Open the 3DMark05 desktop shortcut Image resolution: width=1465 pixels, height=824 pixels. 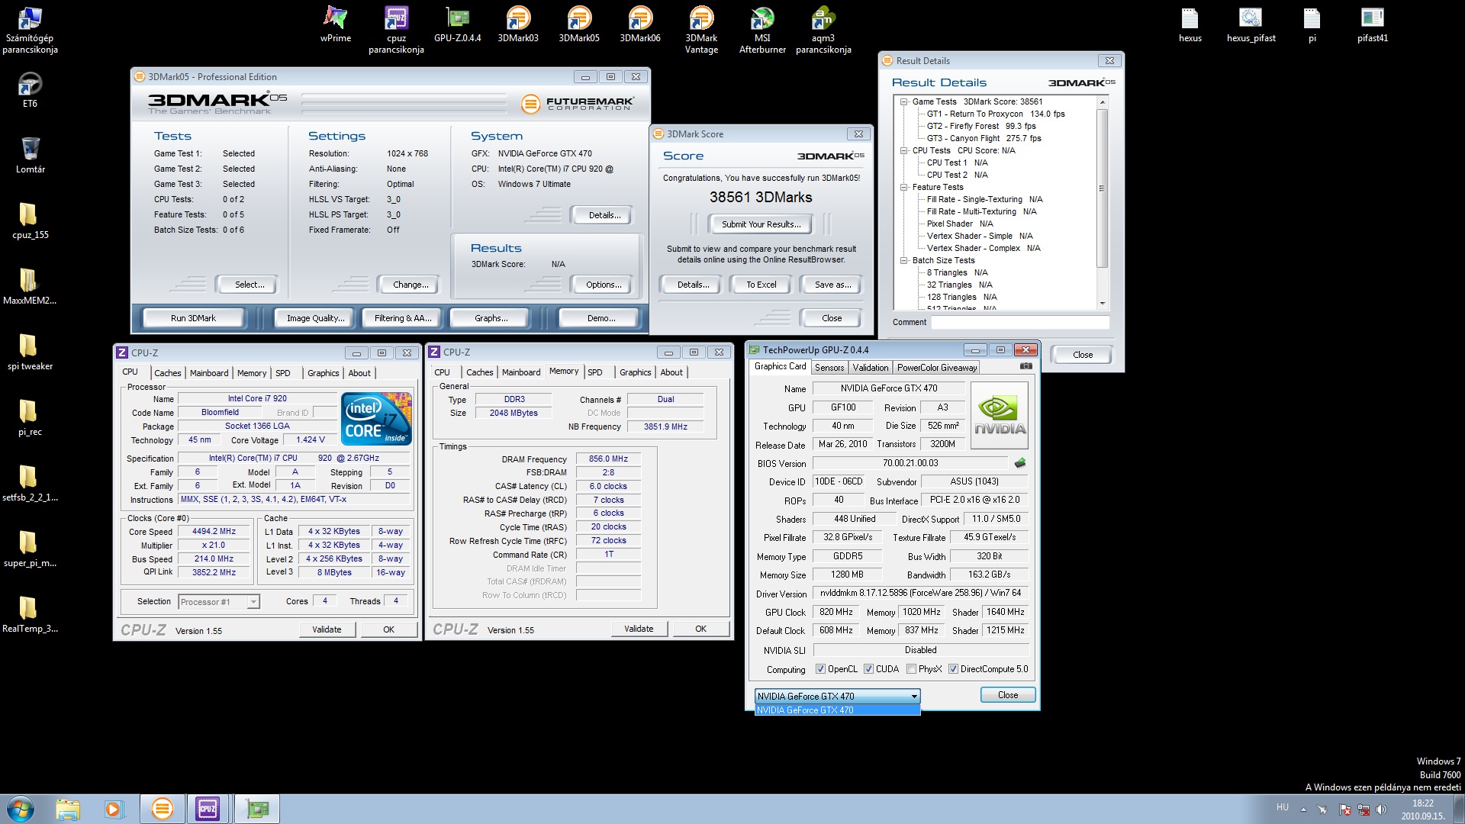[579, 24]
